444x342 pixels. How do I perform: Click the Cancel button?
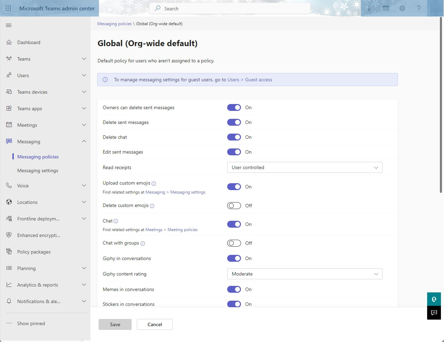155,324
